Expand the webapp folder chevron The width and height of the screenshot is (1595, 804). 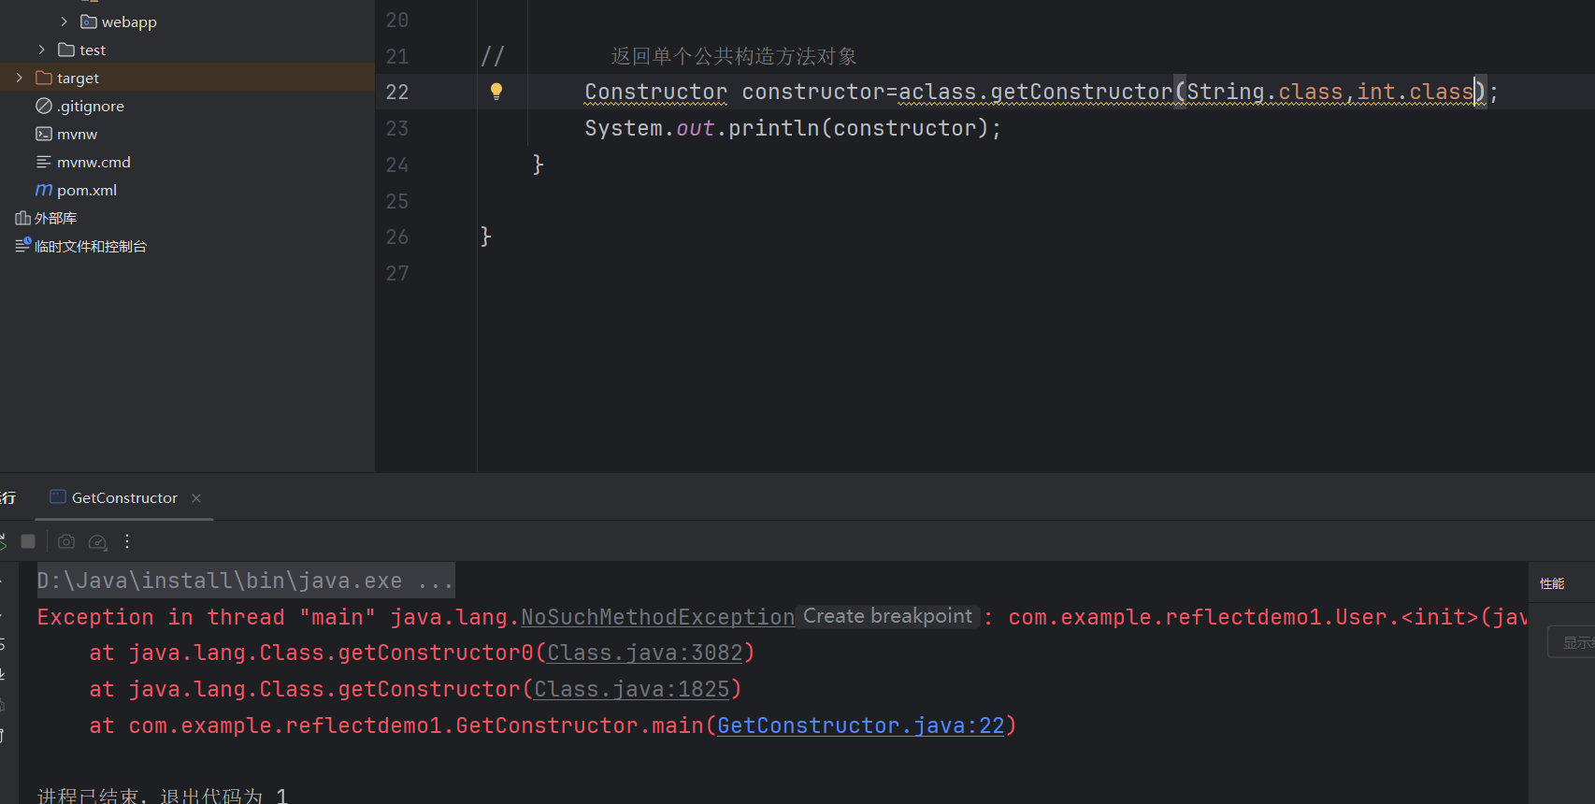[64, 22]
